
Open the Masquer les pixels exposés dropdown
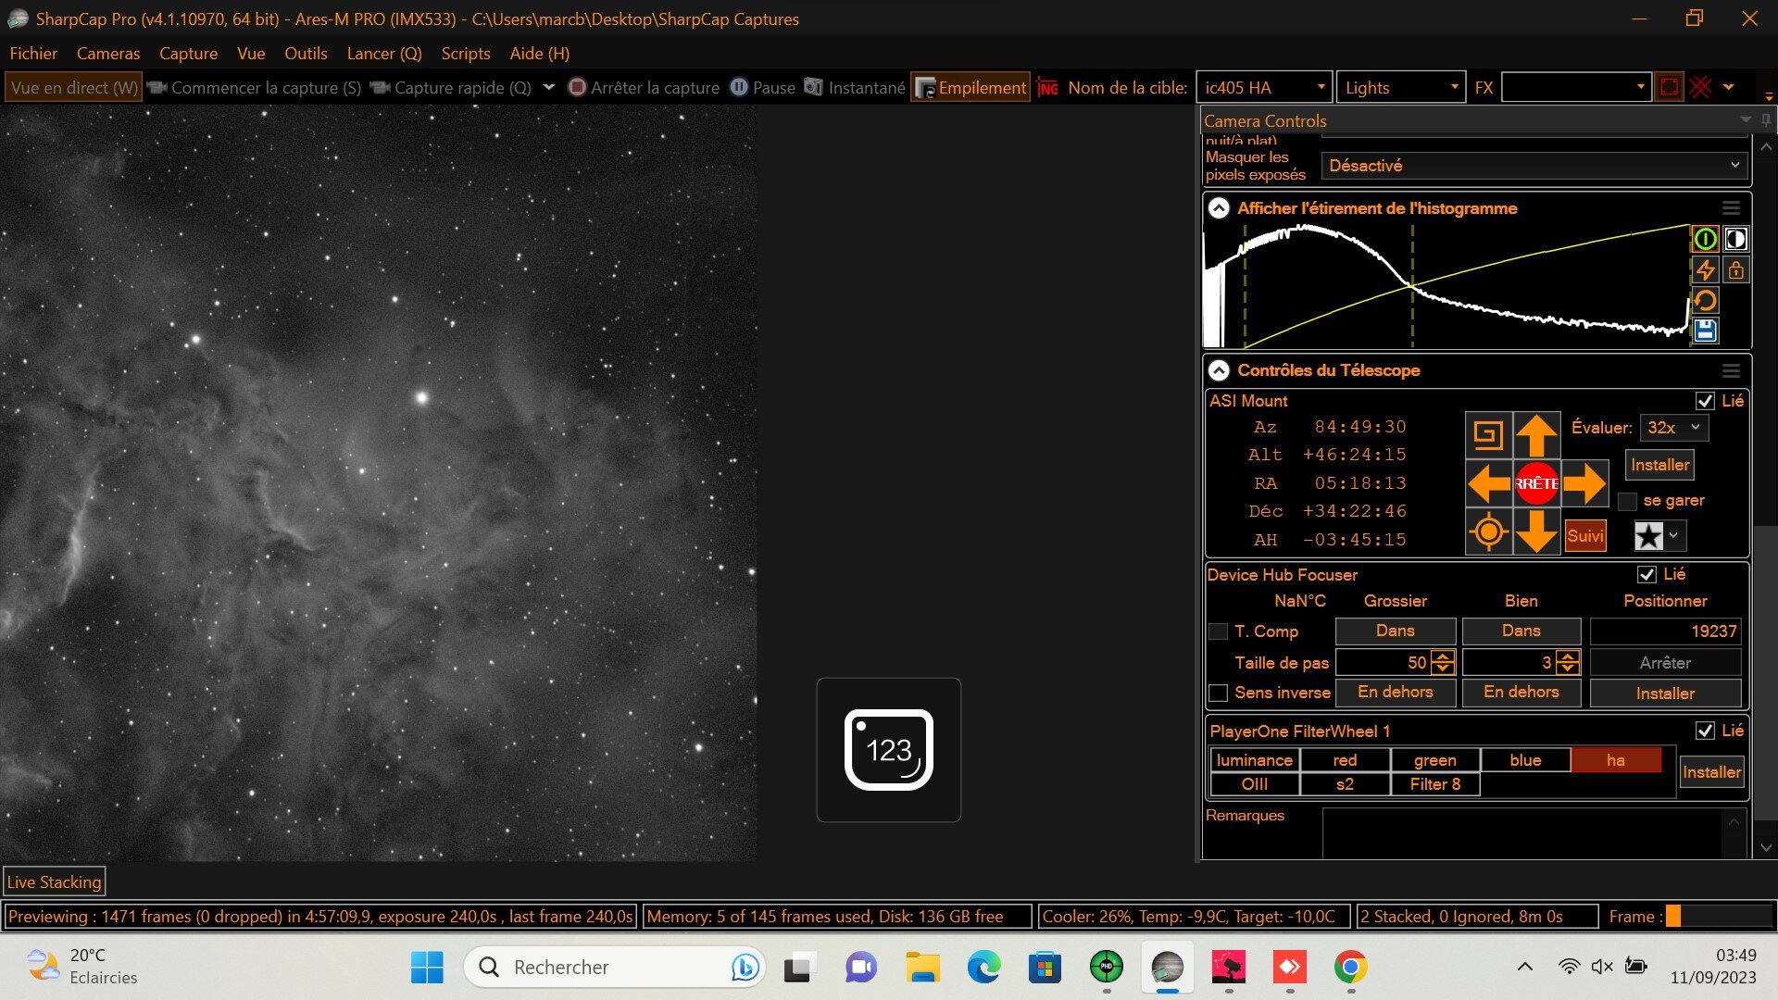tap(1534, 166)
